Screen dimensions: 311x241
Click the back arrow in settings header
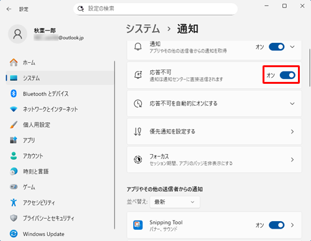[9, 9]
